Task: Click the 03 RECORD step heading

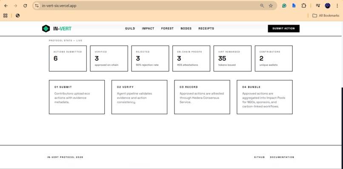Action: [x=189, y=87]
